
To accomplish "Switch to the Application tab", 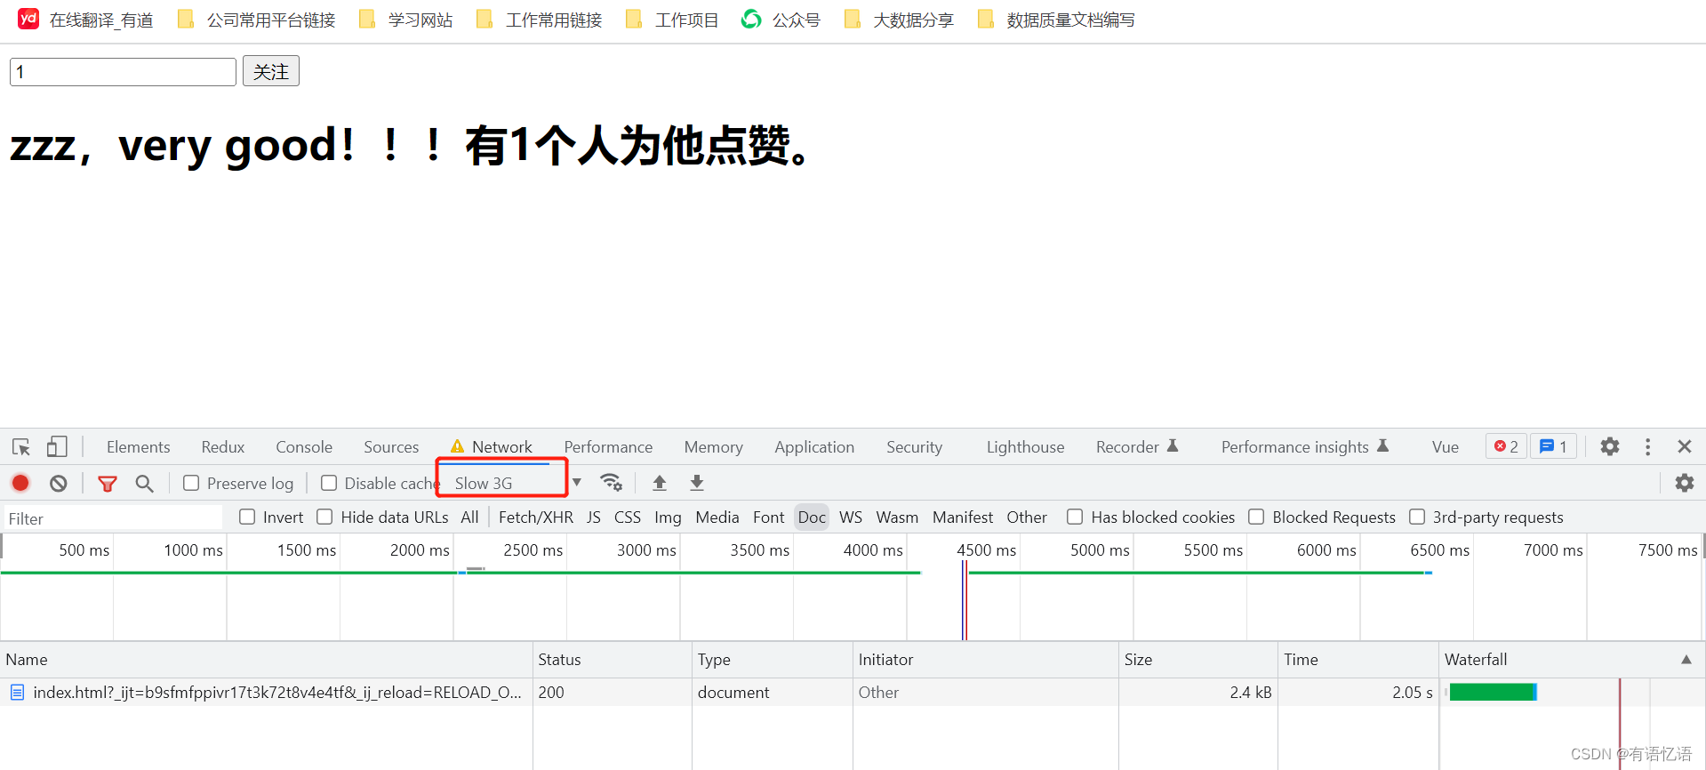I will (x=814, y=446).
